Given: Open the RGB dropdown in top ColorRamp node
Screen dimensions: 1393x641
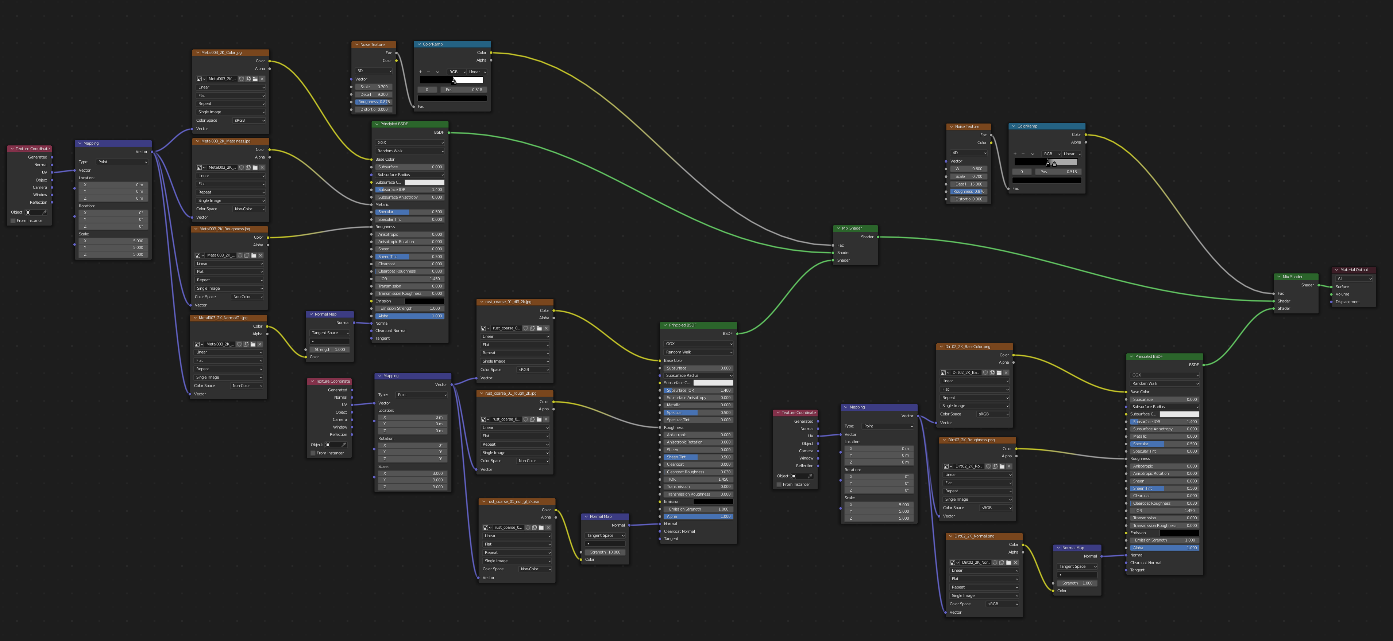Looking at the screenshot, I should (455, 70).
